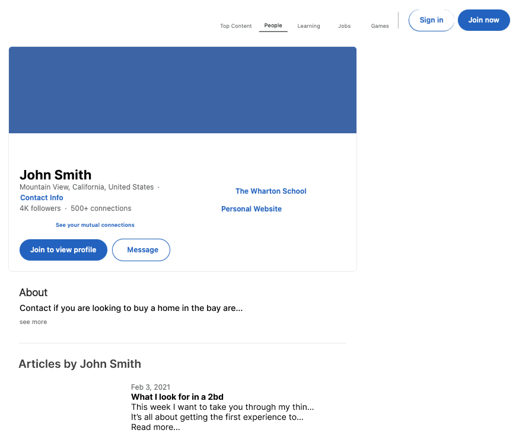Expand About with see more

(33, 322)
